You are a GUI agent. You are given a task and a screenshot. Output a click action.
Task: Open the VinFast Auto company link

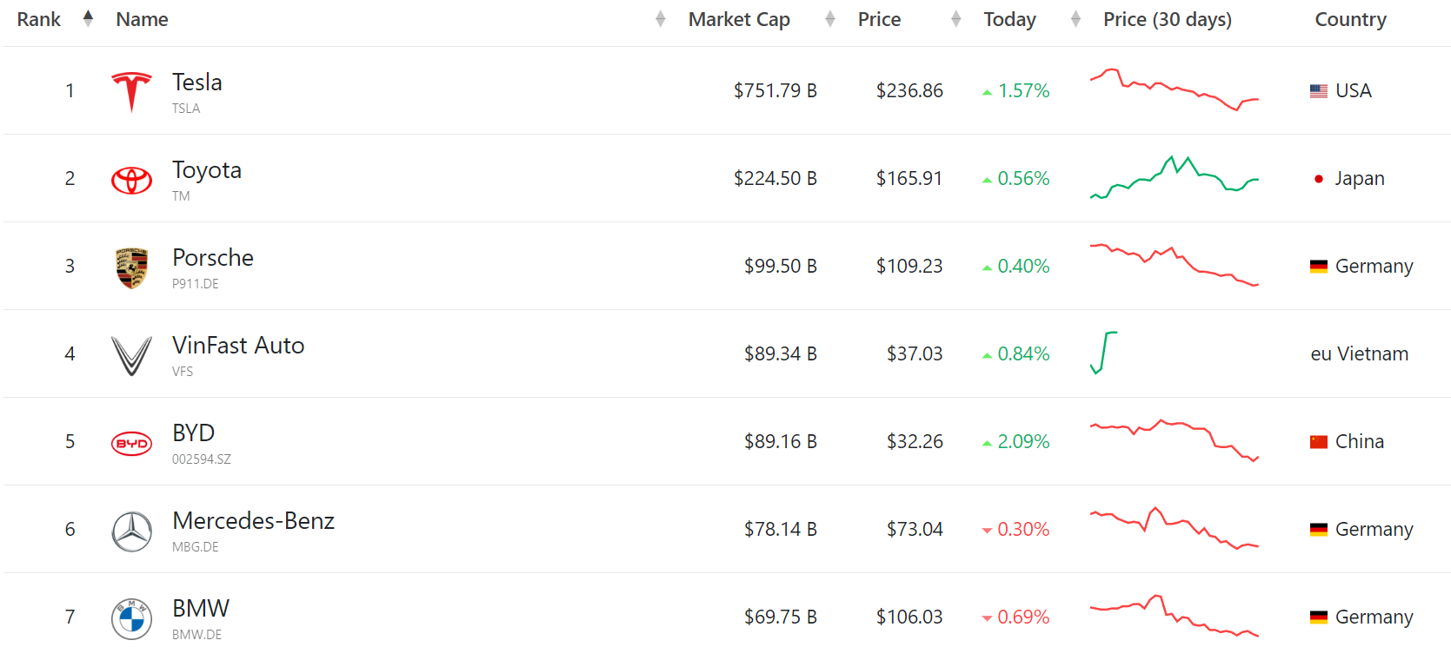(238, 346)
